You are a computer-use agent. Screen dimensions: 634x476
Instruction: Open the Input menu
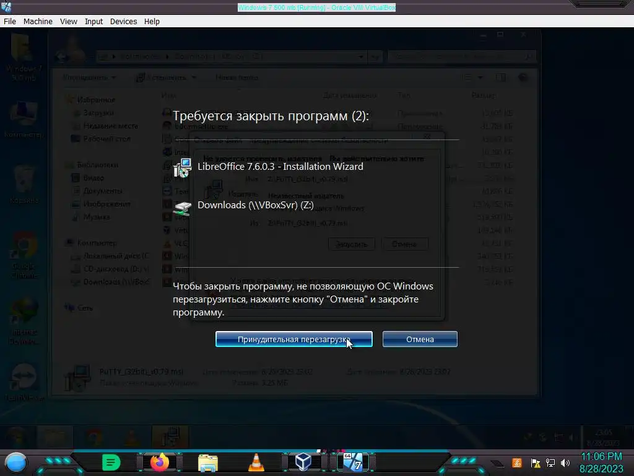[93, 22]
